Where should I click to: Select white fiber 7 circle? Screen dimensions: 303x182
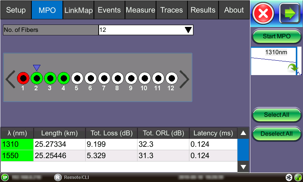(x=104, y=78)
